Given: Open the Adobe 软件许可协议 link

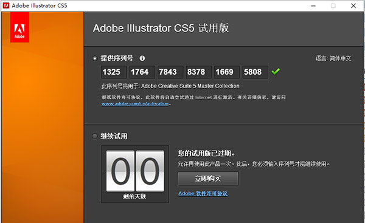Looking at the screenshot, I should 203,193.
